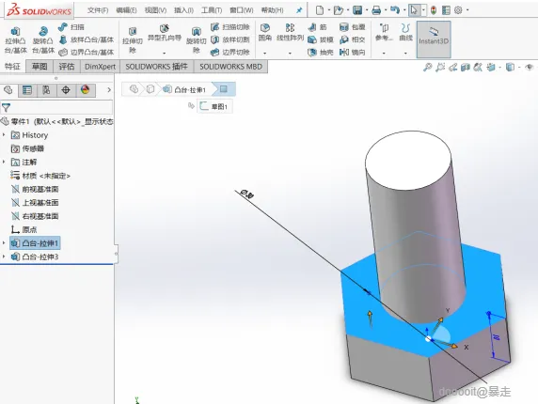Screen dimensions: 538x404
Task: Choose the Linear Pattern (线性阵列) tool
Action: 291,32
